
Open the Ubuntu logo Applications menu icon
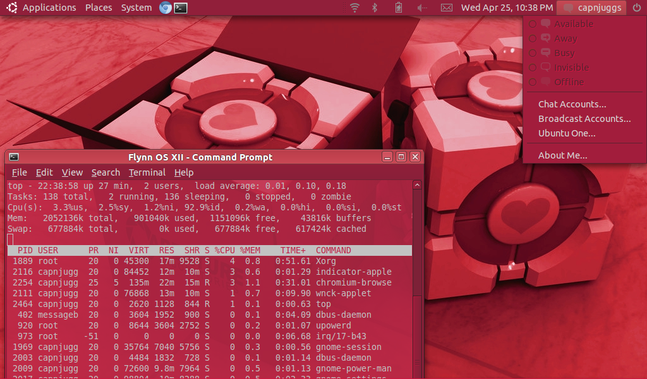(x=12, y=8)
